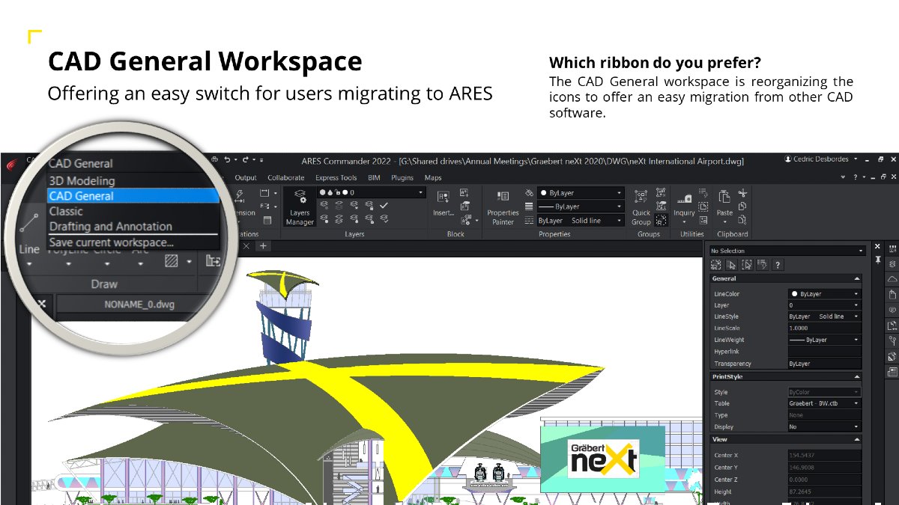Open the Hatch tool in Draw panel
The image size is (899, 505).
point(171,261)
